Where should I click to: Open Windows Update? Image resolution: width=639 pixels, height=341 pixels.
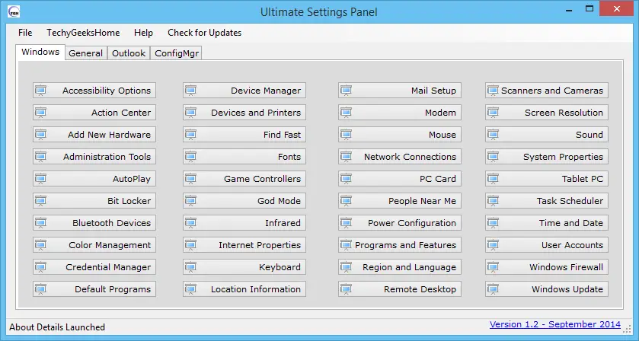547,288
